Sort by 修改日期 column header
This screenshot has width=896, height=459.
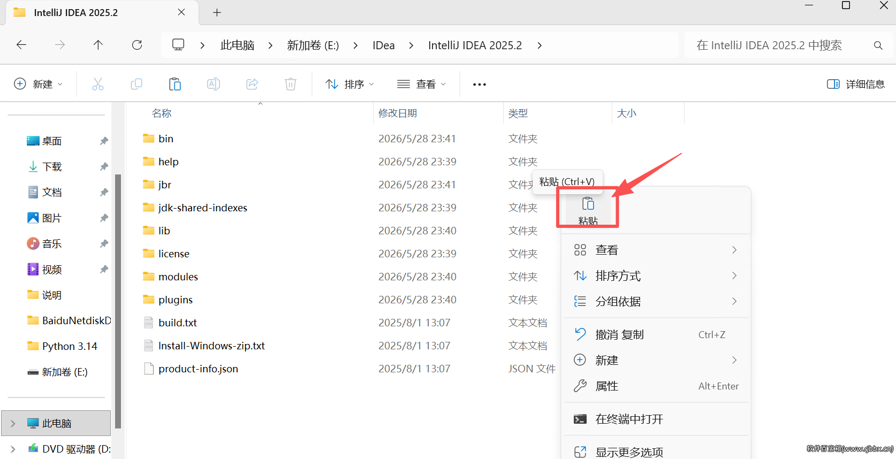click(x=398, y=113)
